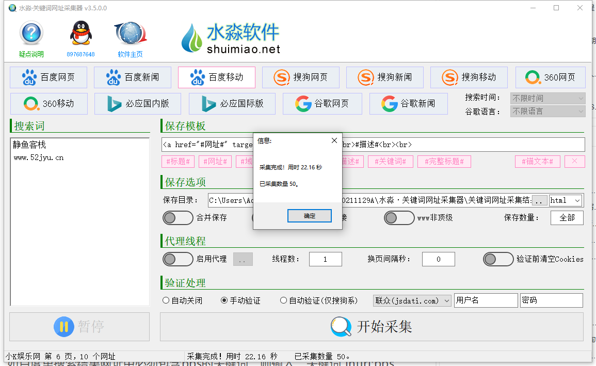596x366 pixels.
Task: Select the 搜狗新闻 search engine
Action: click(385, 77)
